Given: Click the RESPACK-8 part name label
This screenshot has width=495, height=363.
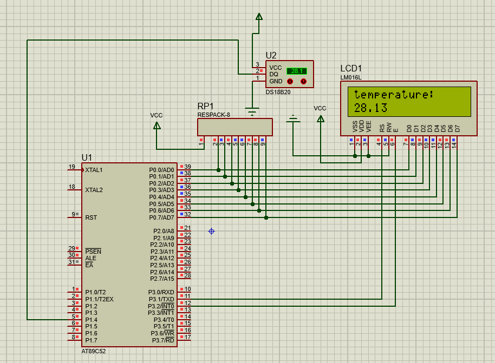Looking at the screenshot, I should (x=213, y=115).
